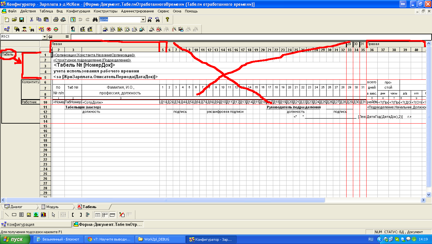Select cell Руководитель подразделения
The height and width of the screenshot is (244, 432).
click(x=294, y=107)
